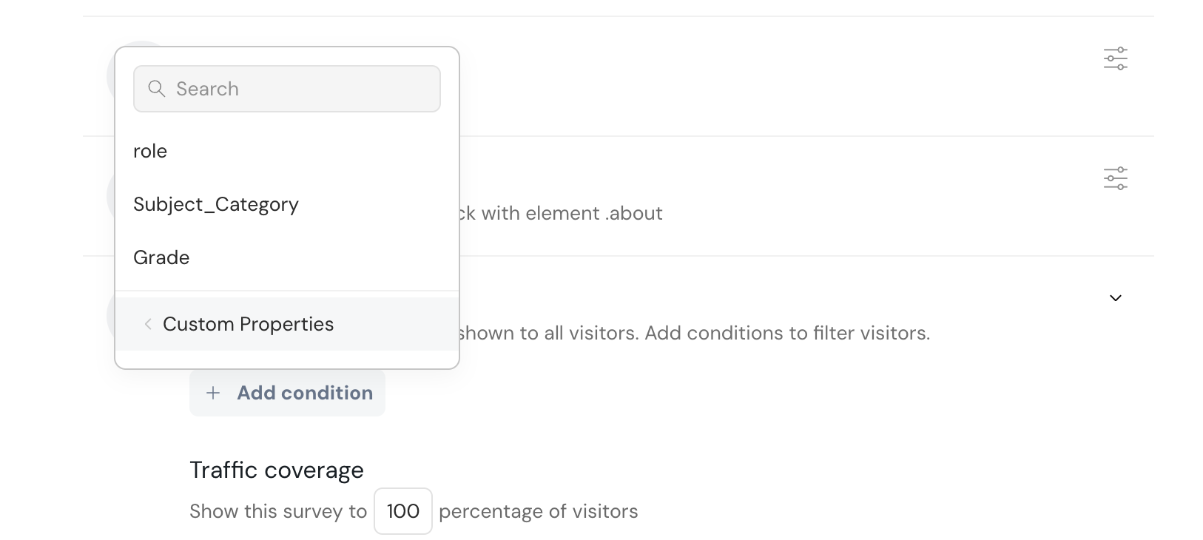
Task: Click the traffic percentage field showing 100
Action: [402, 511]
